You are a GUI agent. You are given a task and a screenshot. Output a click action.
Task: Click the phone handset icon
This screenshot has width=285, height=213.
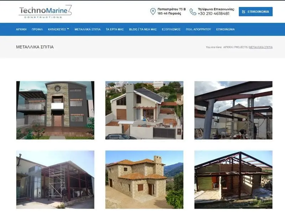pyautogui.click(x=193, y=12)
